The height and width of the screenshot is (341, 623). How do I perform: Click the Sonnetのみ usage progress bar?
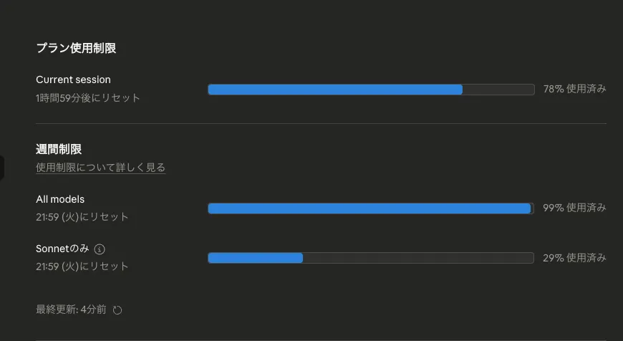pyautogui.click(x=371, y=258)
